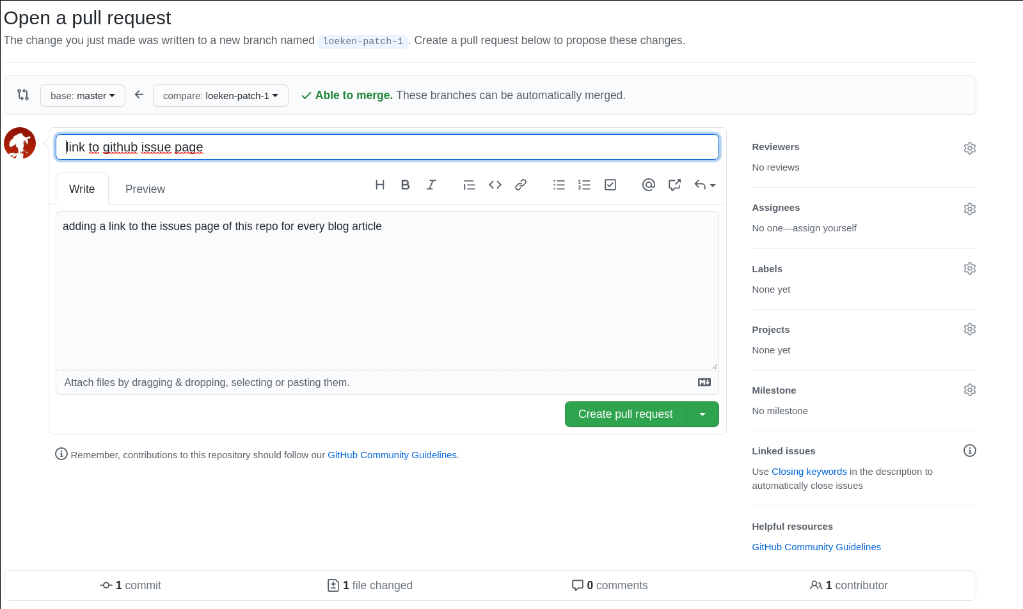Open the base: master branch dropdown
The height and width of the screenshot is (609, 1023).
tap(83, 96)
